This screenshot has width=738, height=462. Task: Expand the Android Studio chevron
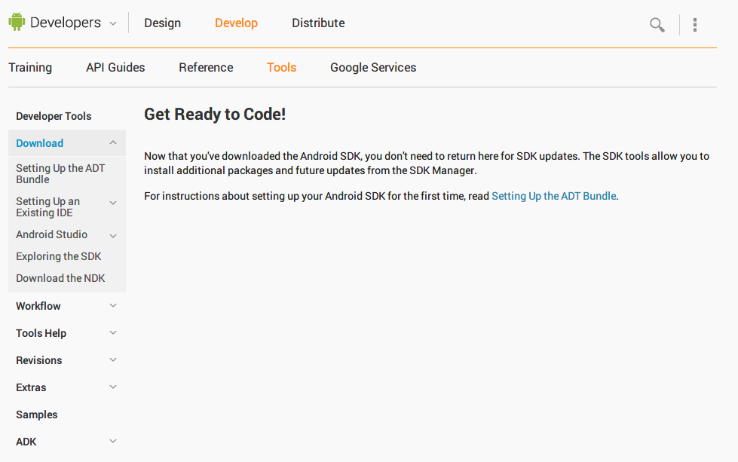coord(113,236)
